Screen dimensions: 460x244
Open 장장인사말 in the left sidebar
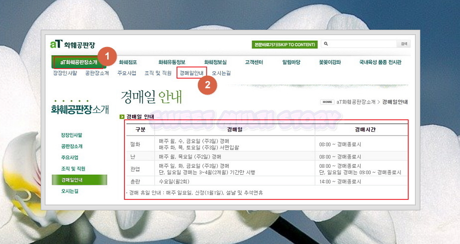tap(71, 135)
